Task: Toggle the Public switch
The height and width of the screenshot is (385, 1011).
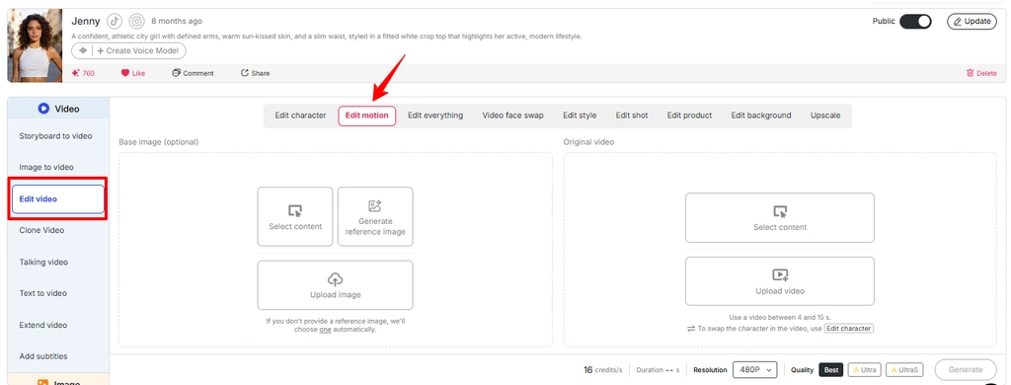Action: 915,22
